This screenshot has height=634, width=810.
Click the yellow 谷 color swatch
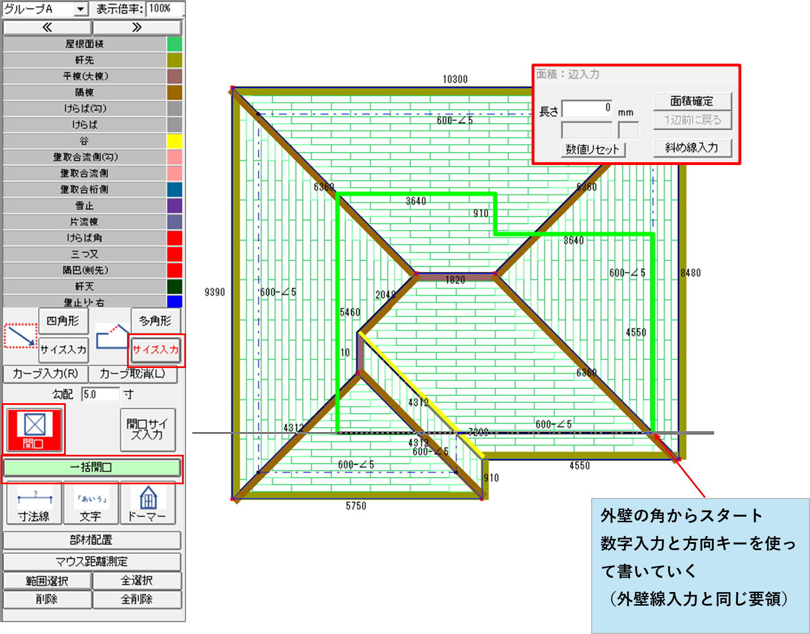(175, 141)
